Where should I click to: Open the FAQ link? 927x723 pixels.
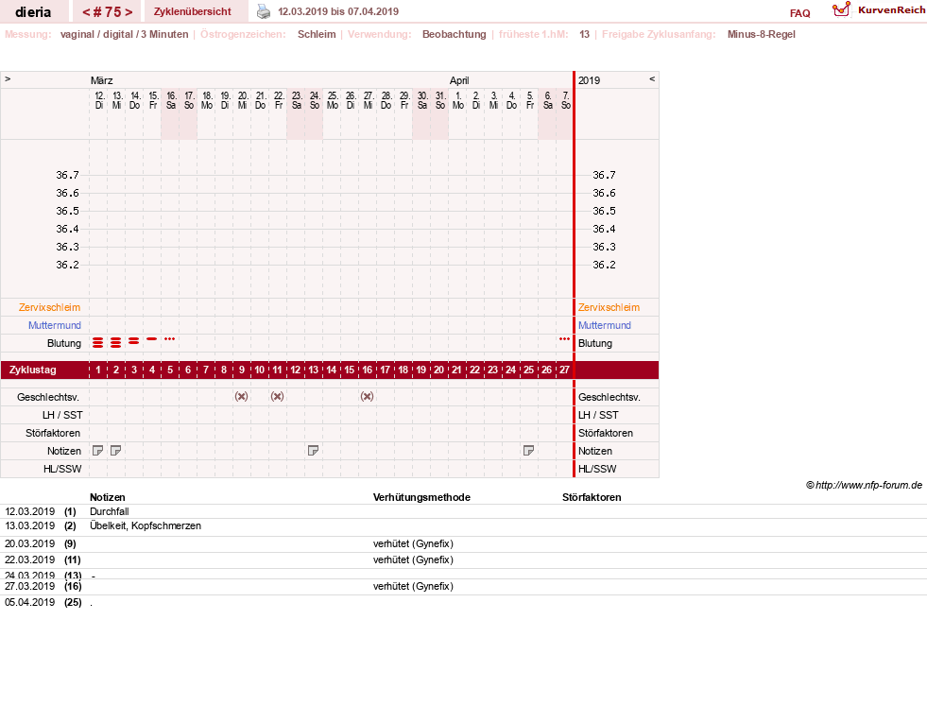pyautogui.click(x=799, y=13)
